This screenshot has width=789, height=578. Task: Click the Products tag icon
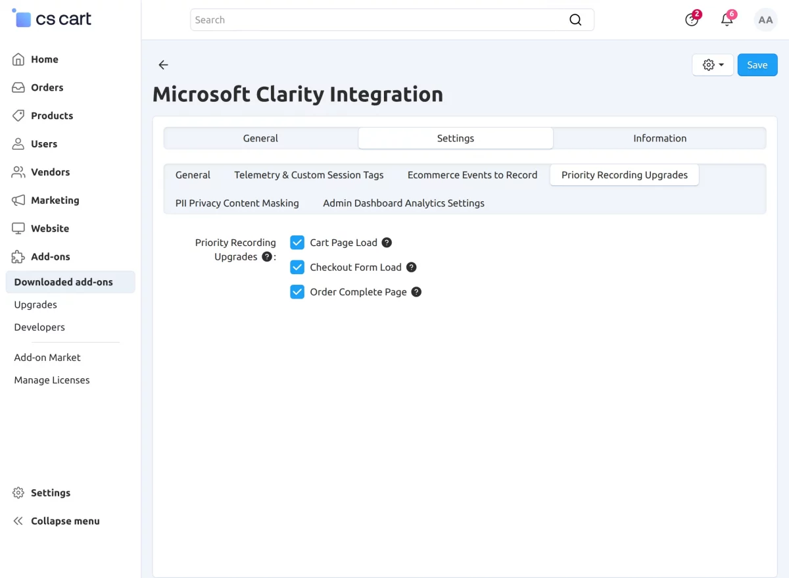(x=18, y=116)
